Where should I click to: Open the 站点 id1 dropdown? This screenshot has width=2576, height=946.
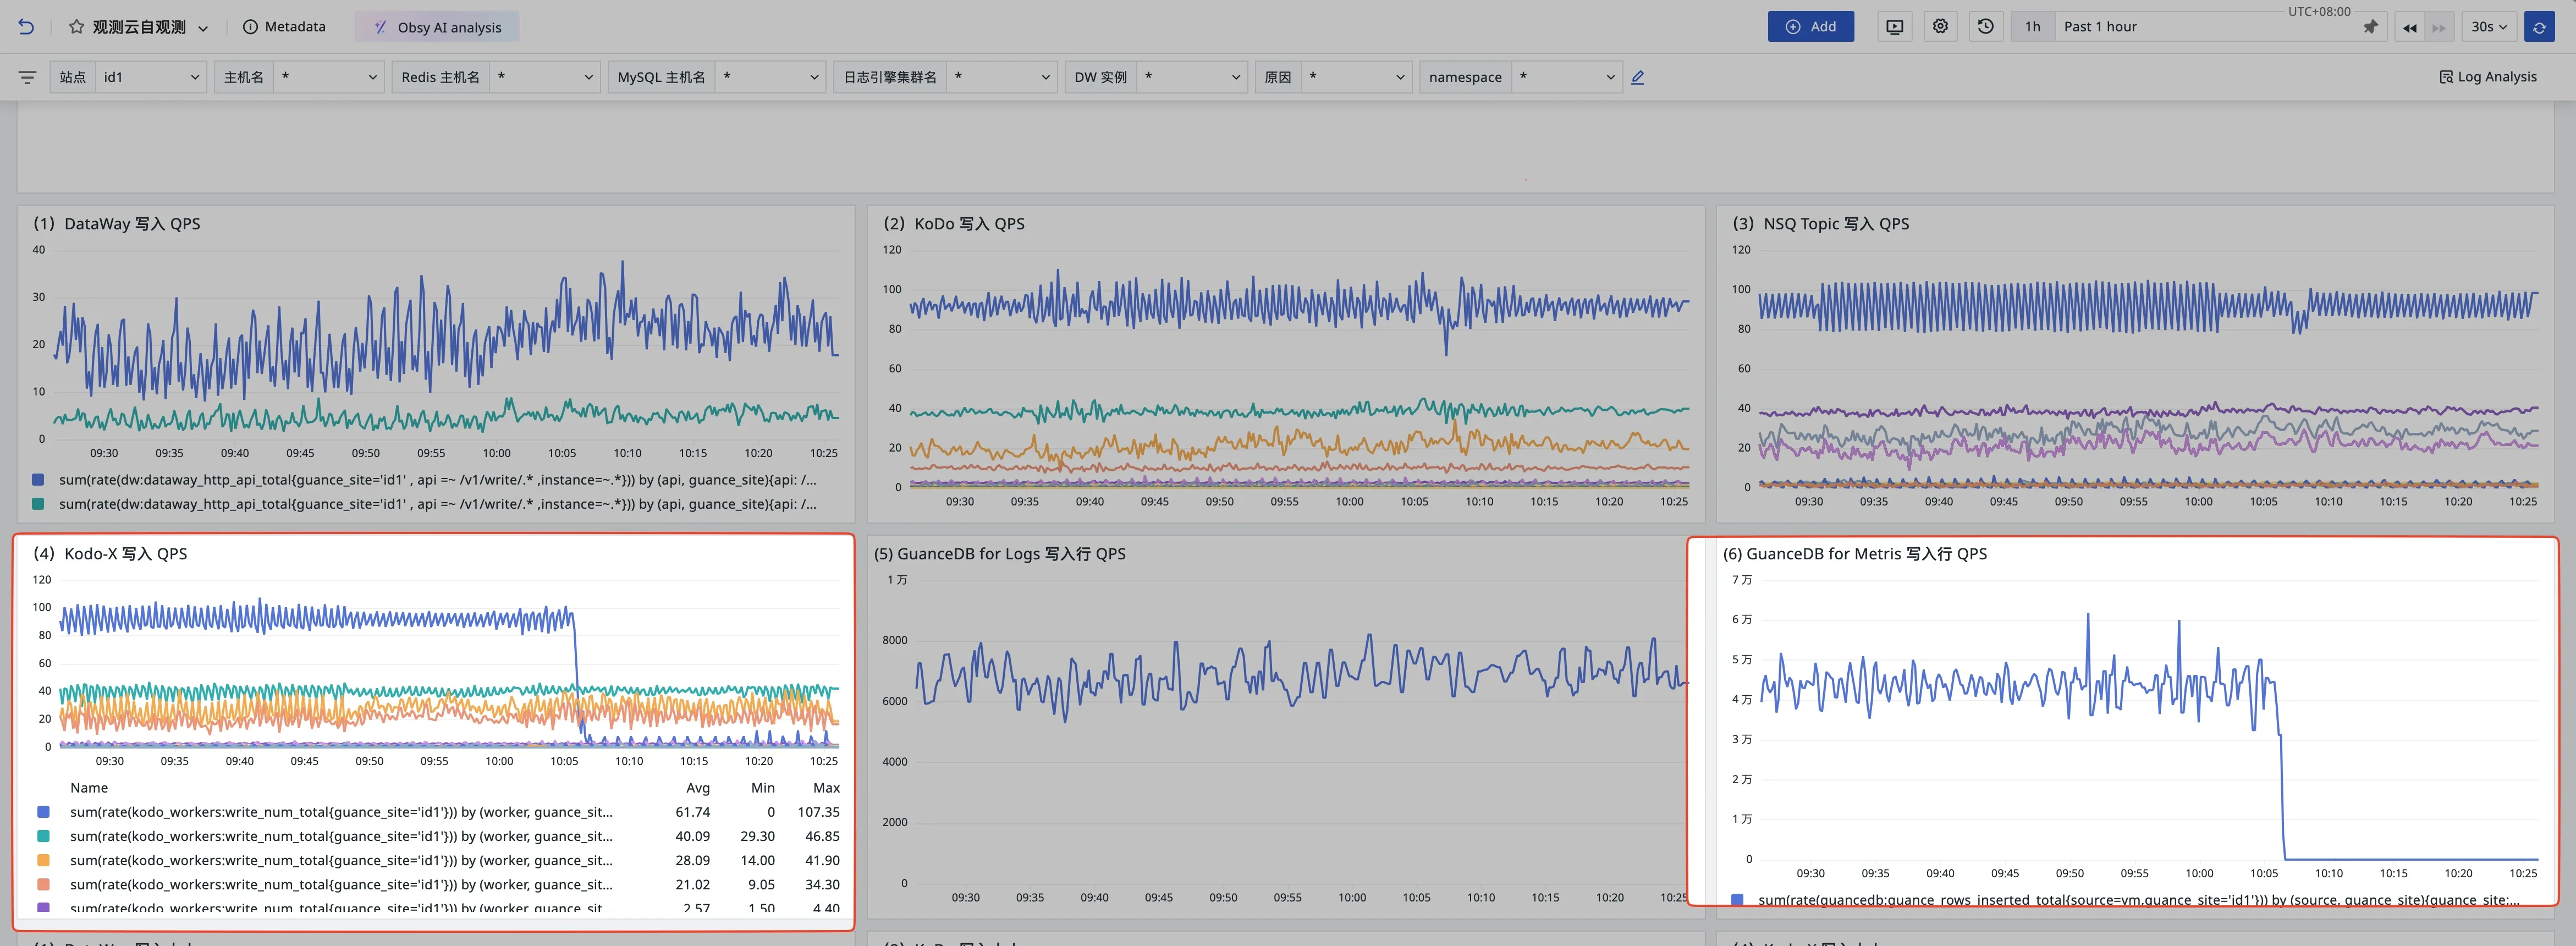150,77
